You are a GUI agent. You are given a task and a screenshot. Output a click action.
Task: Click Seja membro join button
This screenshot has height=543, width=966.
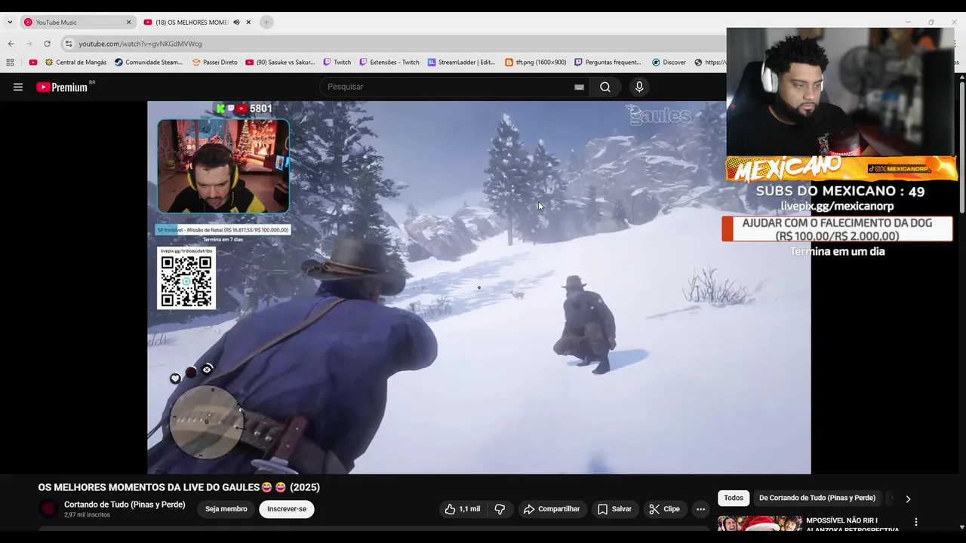(x=226, y=509)
